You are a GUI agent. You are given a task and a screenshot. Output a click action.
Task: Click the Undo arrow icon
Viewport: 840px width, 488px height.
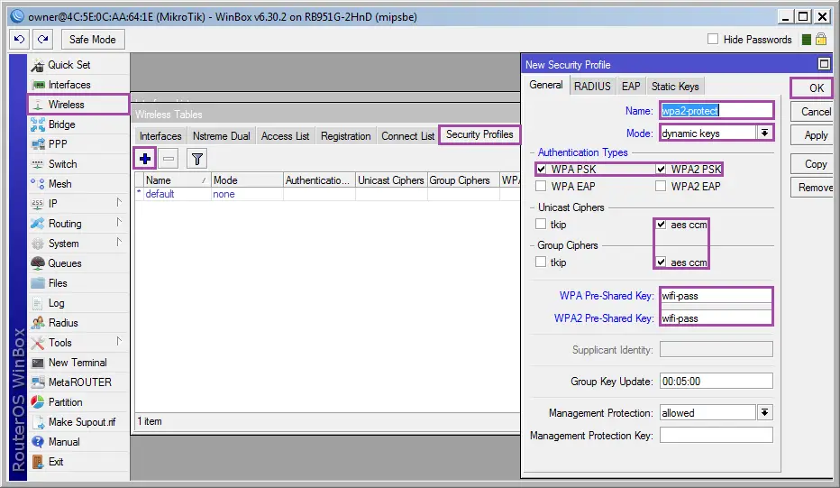19,39
